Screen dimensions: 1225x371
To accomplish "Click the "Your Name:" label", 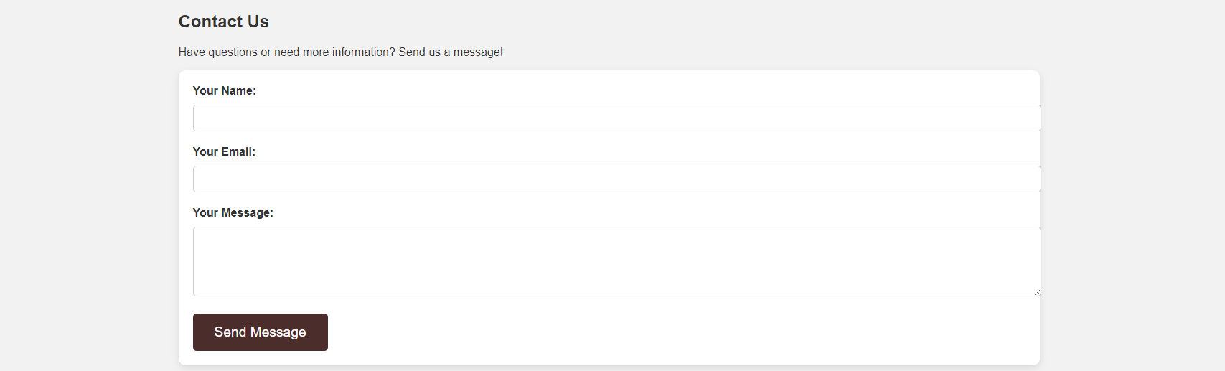I will click(224, 90).
